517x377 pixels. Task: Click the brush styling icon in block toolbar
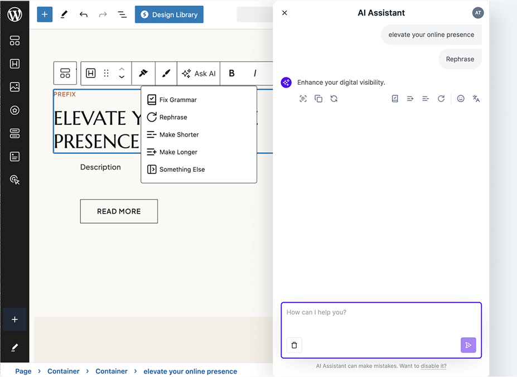166,73
